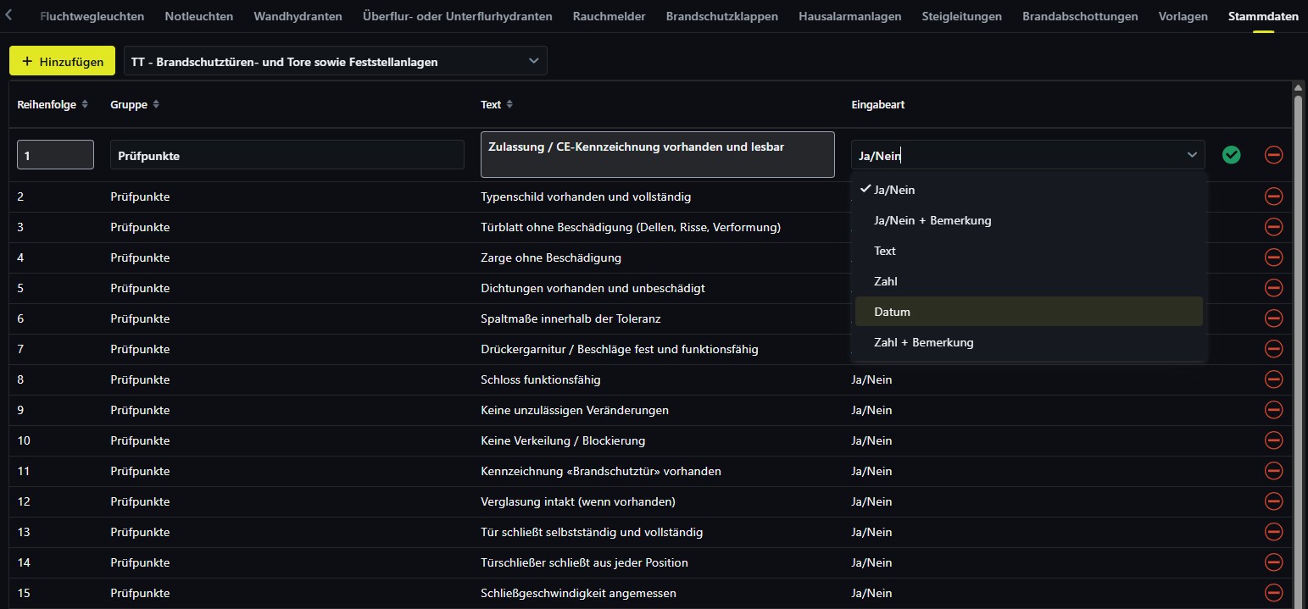Remove row 12 Verglasung intakt
This screenshot has height=609, width=1308.
[1273, 501]
